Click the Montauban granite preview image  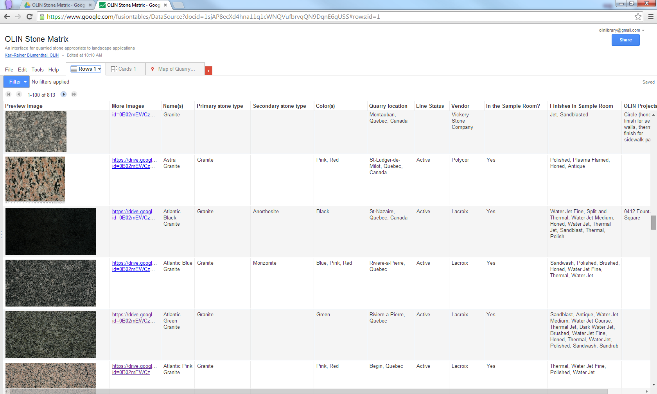36,132
